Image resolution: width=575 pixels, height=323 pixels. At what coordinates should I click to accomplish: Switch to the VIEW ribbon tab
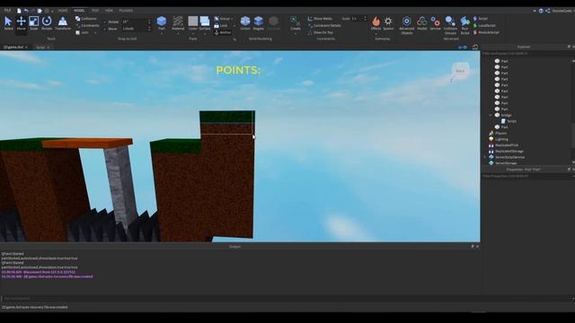109,11
